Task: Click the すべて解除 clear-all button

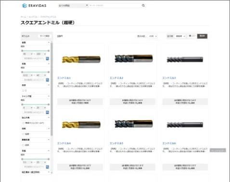Action: (45, 36)
